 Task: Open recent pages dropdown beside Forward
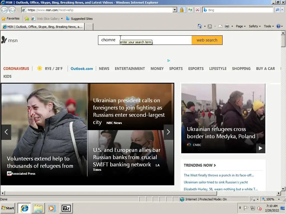(x=18, y=10)
